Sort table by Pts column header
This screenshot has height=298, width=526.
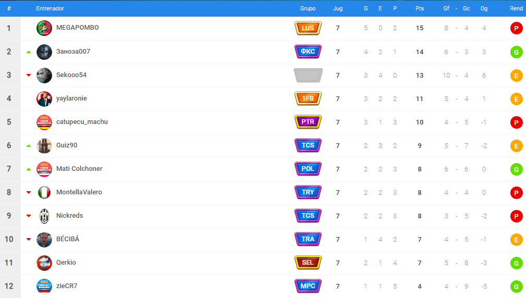pos(420,8)
